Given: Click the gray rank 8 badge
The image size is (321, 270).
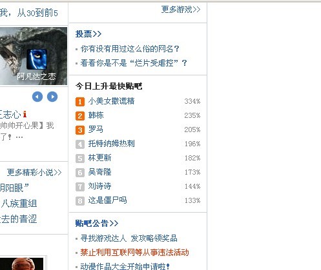Looking at the screenshot, I should pos(80,201).
